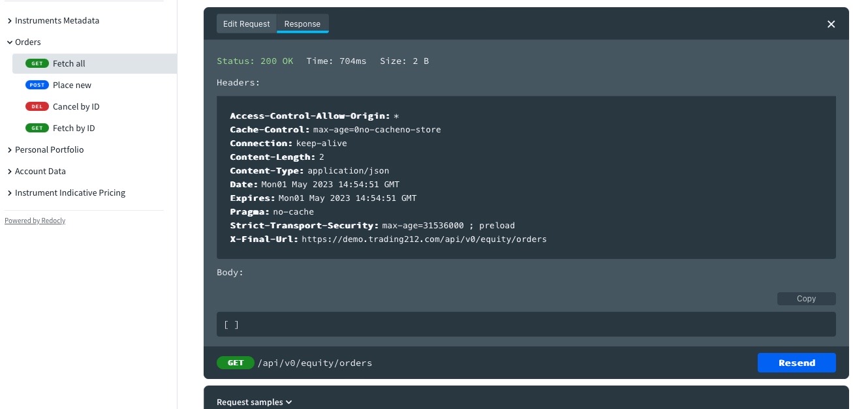Click the DEL badge beside Cancel by ID

[x=37, y=106]
